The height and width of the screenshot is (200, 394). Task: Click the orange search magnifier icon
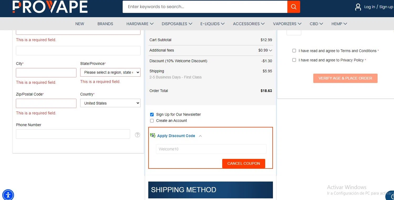point(294,7)
